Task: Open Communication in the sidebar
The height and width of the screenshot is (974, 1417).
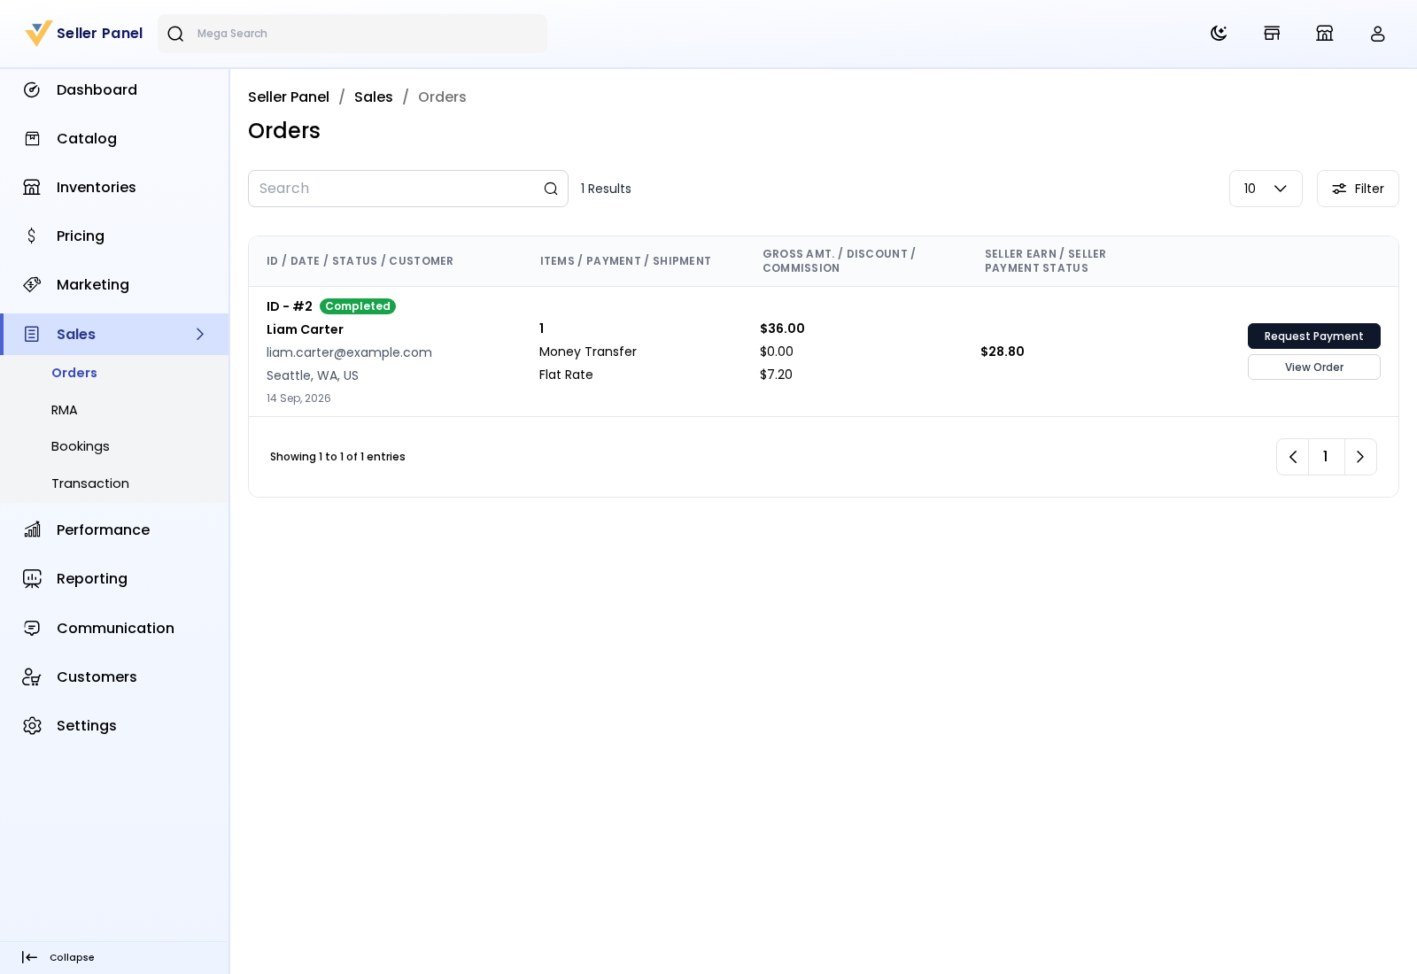Action: pos(114,628)
